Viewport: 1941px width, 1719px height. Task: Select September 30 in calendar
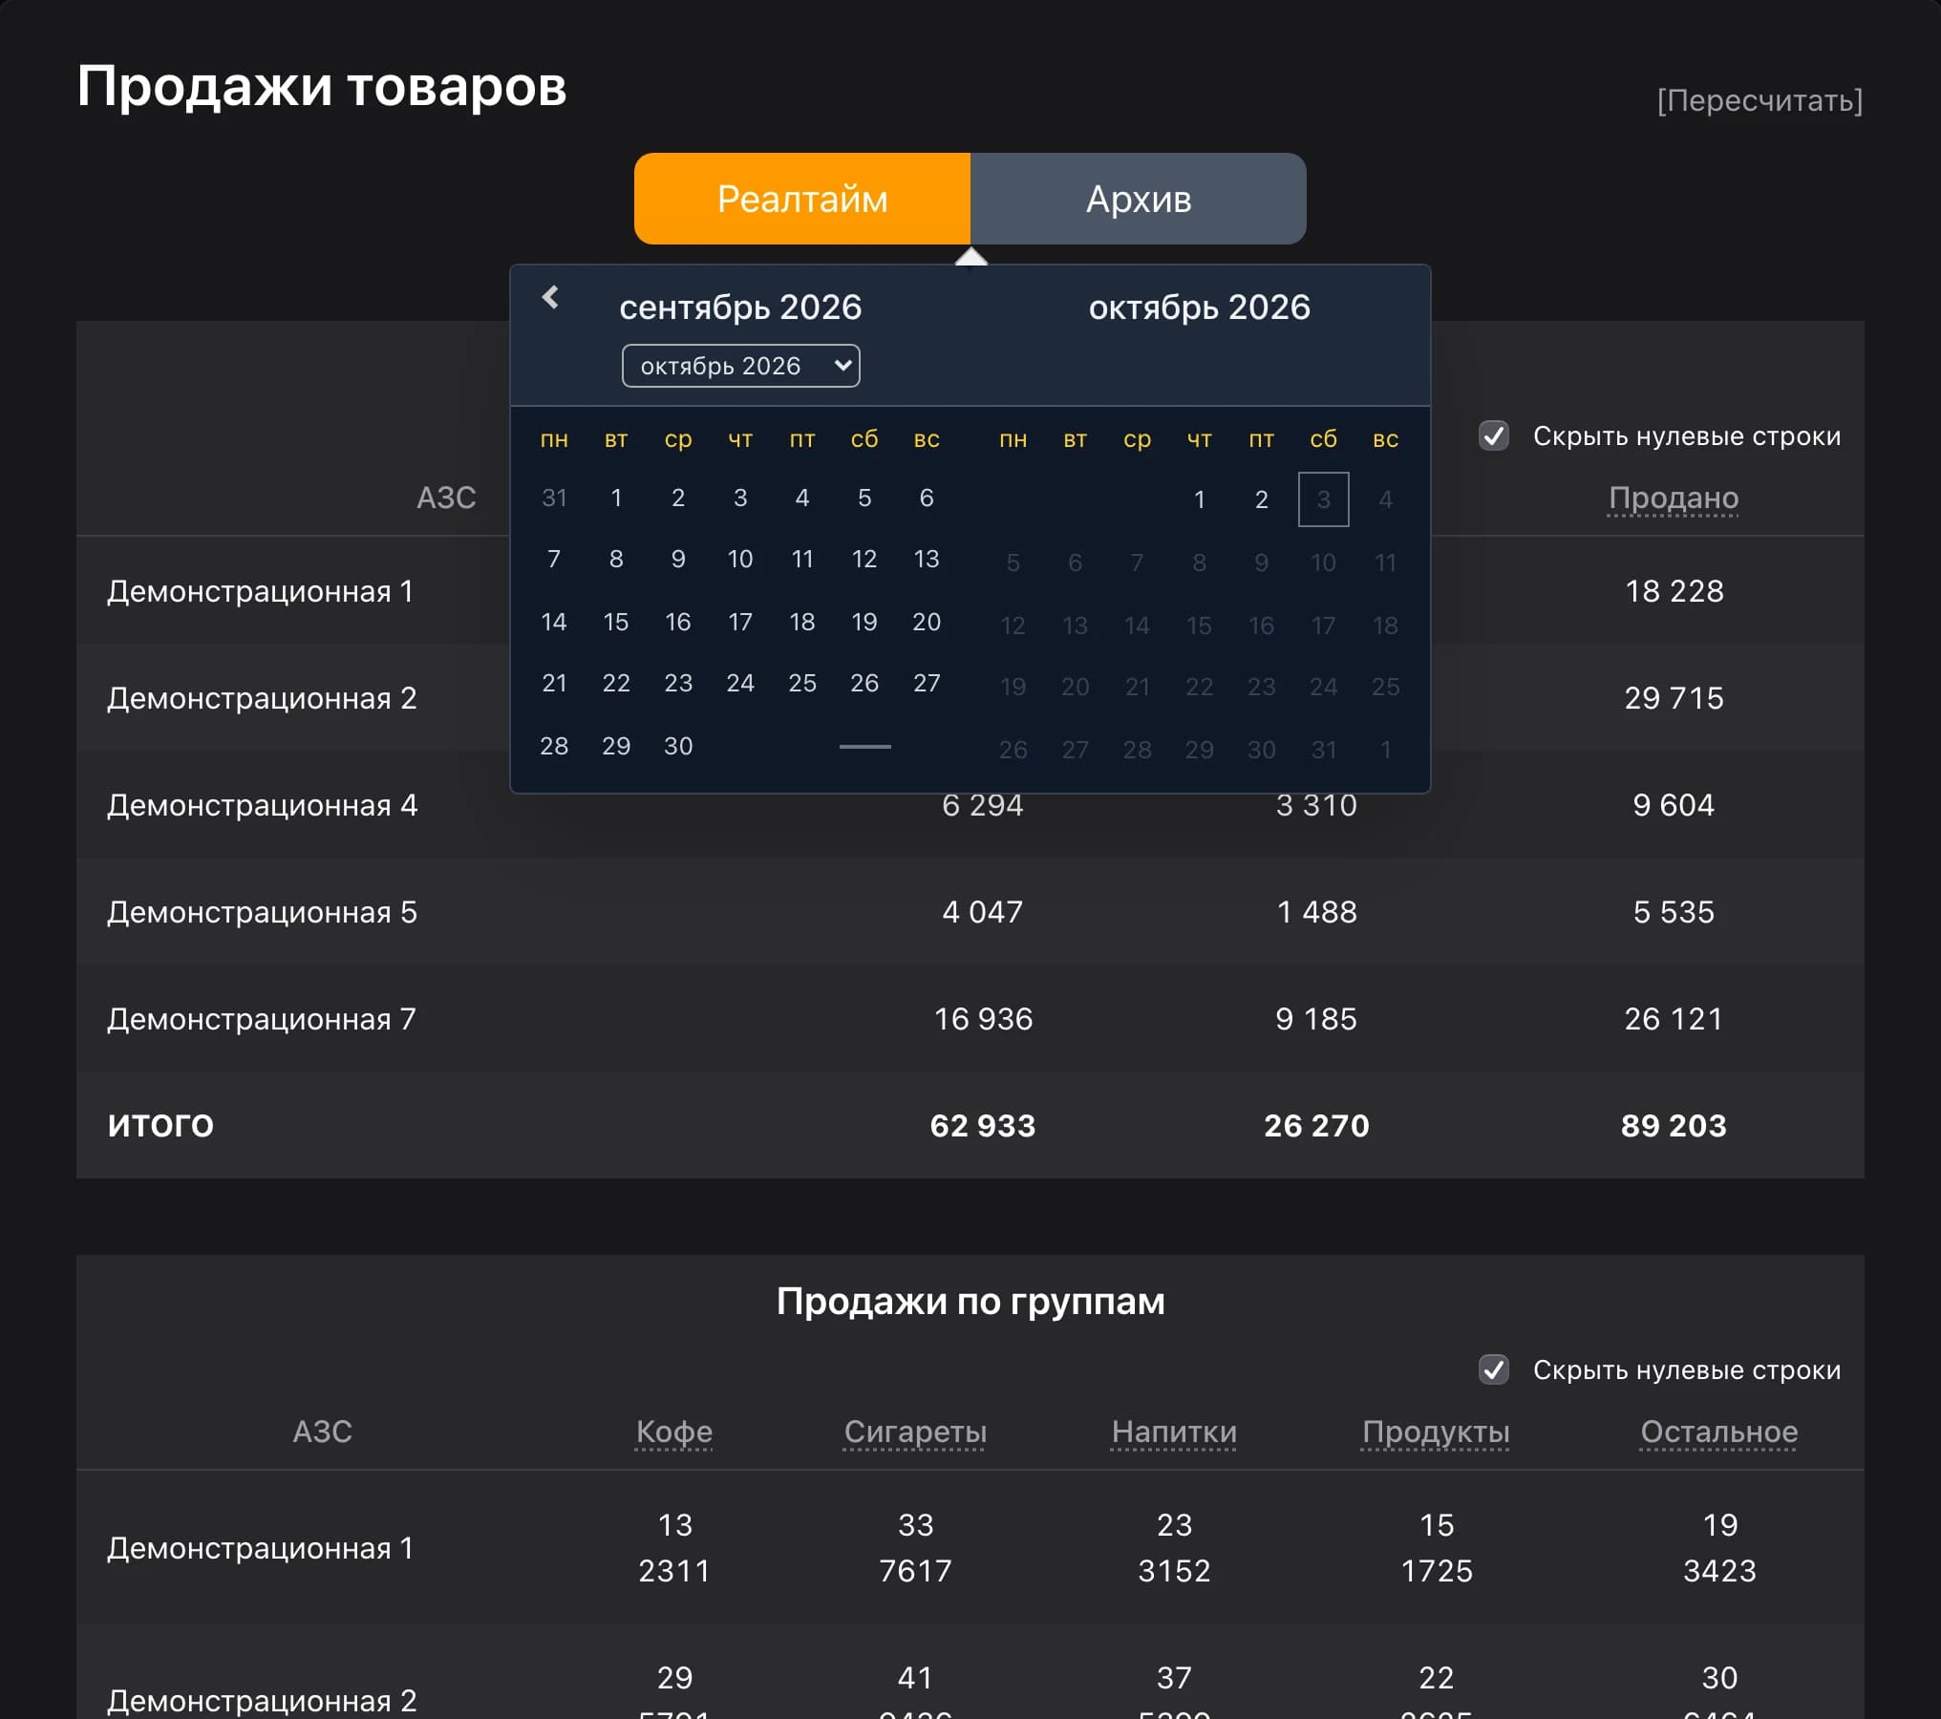678,746
